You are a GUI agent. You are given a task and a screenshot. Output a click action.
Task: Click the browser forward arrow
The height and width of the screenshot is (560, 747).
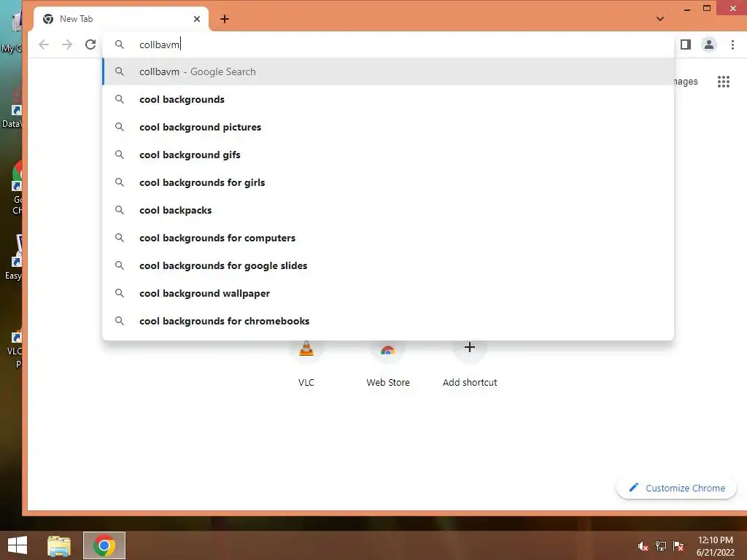67,44
